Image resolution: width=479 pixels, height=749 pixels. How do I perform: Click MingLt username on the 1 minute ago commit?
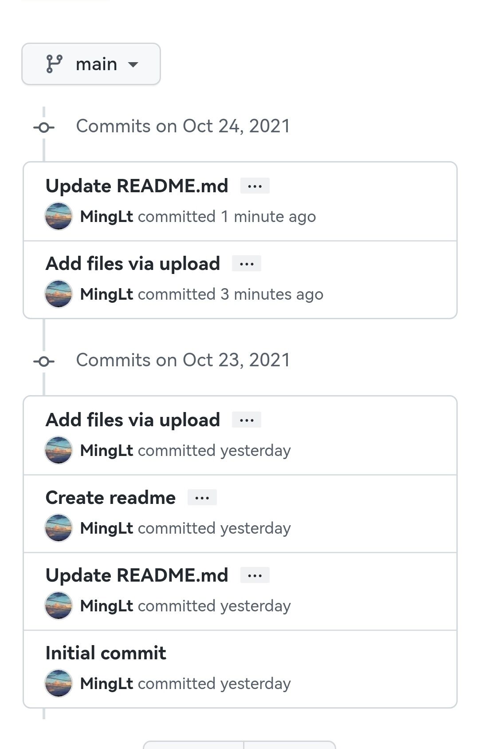click(106, 217)
